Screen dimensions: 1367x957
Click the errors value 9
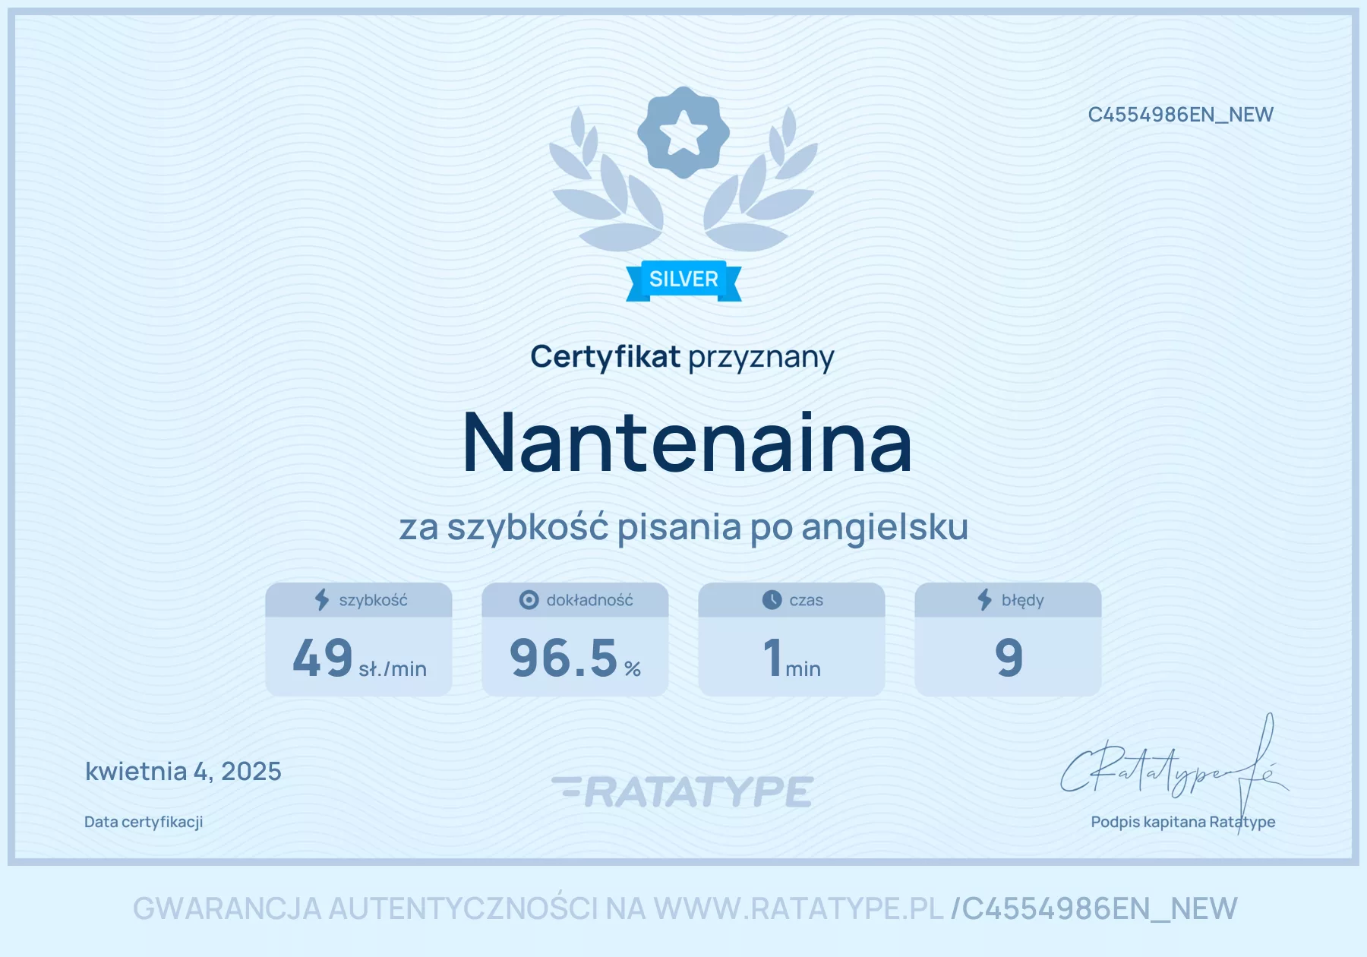(1009, 659)
